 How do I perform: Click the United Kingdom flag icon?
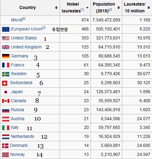6,47
